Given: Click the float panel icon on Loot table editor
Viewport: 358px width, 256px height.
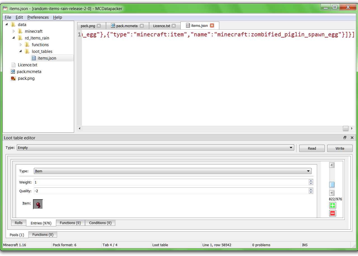Looking at the screenshot, I should pyautogui.click(x=345, y=137).
